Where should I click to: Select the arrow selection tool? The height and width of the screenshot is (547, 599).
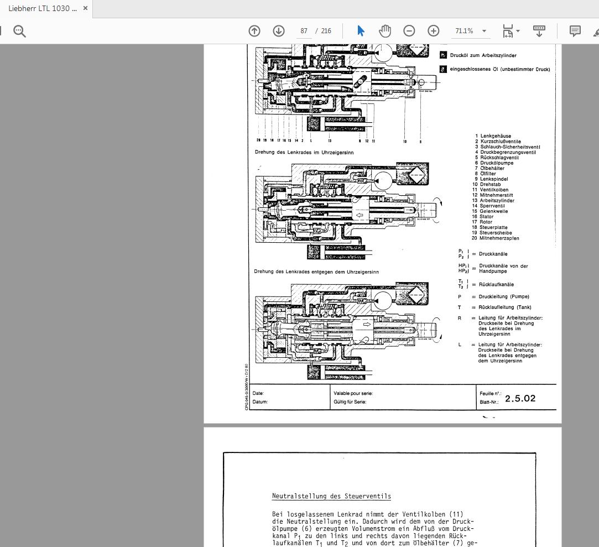coord(361,31)
